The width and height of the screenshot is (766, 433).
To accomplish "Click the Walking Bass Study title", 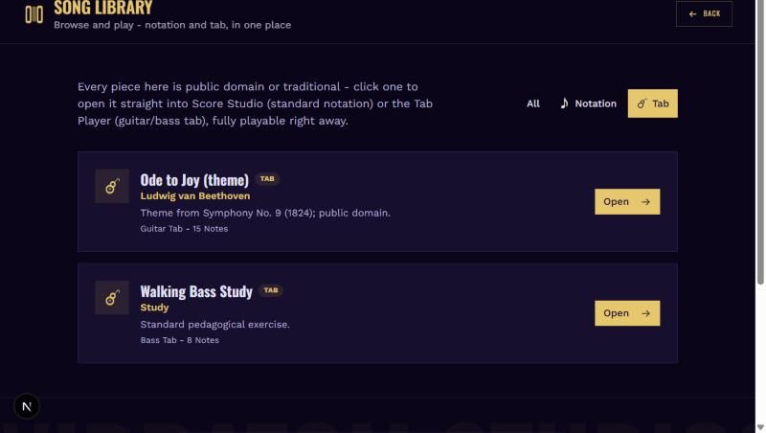I will (x=196, y=291).
